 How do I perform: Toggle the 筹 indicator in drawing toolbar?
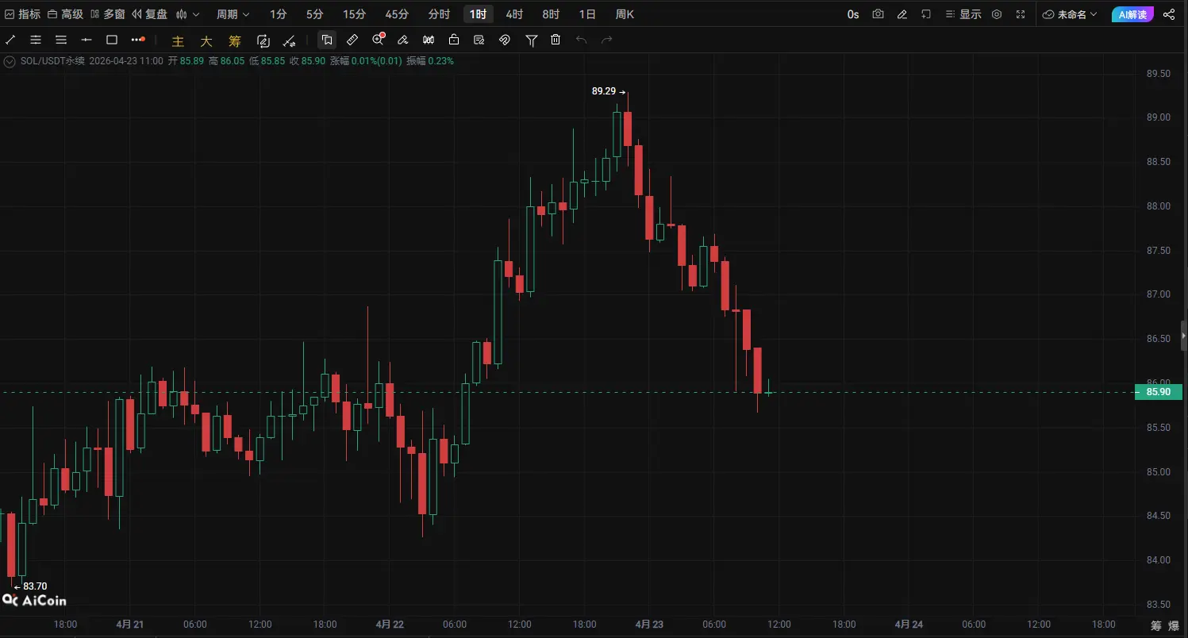tap(235, 40)
